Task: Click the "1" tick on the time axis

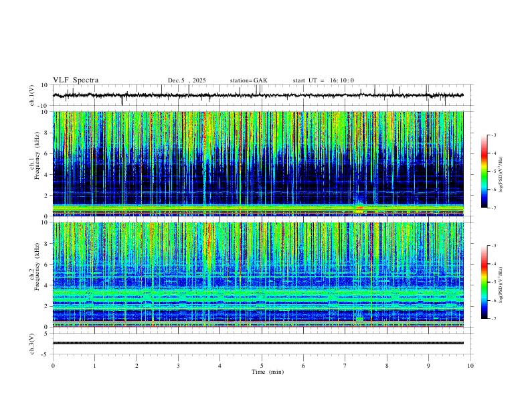Action: coord(94,366)
